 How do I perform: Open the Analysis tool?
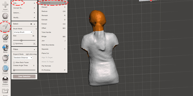tap(5, 70)
